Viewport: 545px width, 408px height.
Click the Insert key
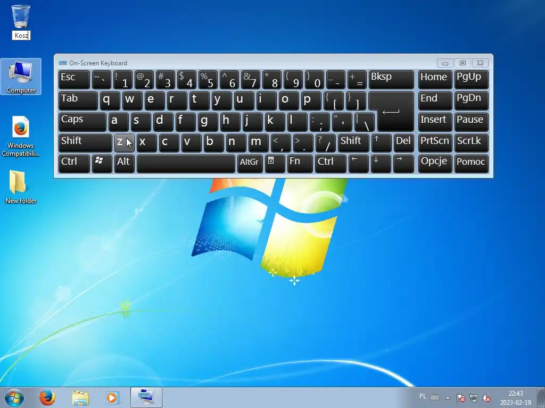[x=435, y=122]
